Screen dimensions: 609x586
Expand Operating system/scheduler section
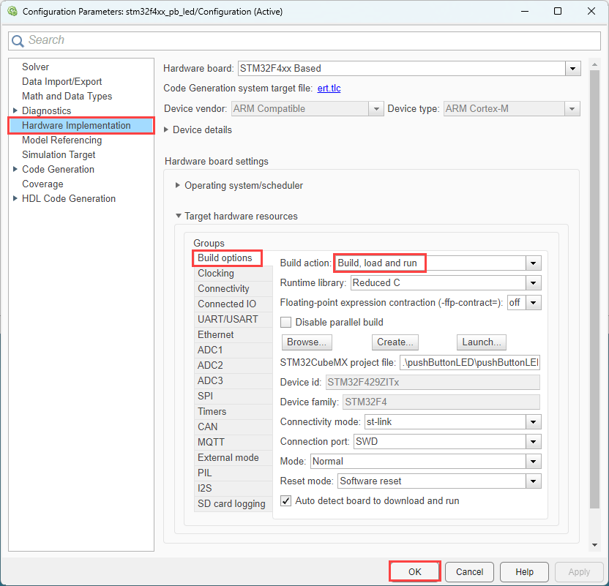177,185
